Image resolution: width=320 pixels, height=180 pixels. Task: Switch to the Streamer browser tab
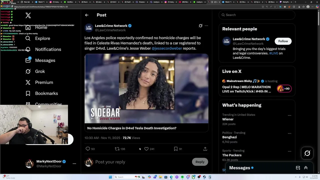click(141, 2)
